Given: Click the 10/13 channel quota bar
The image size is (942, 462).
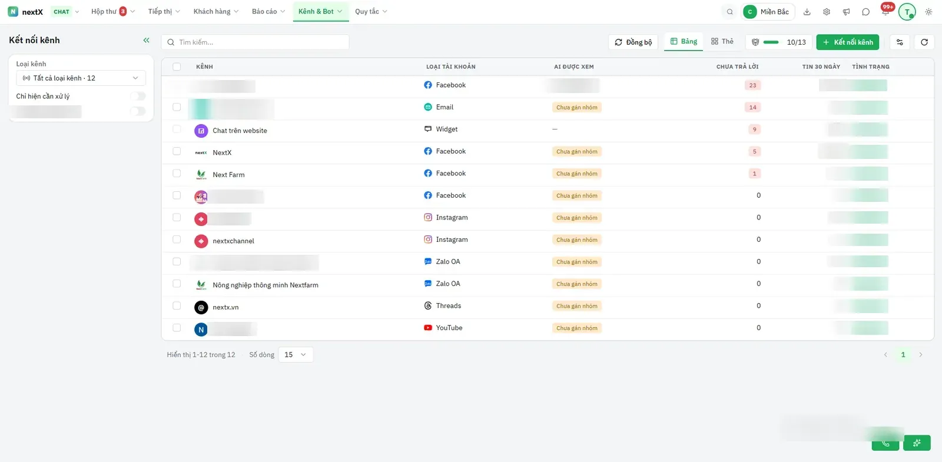Looking at the screenshot, I should point(779,42).
